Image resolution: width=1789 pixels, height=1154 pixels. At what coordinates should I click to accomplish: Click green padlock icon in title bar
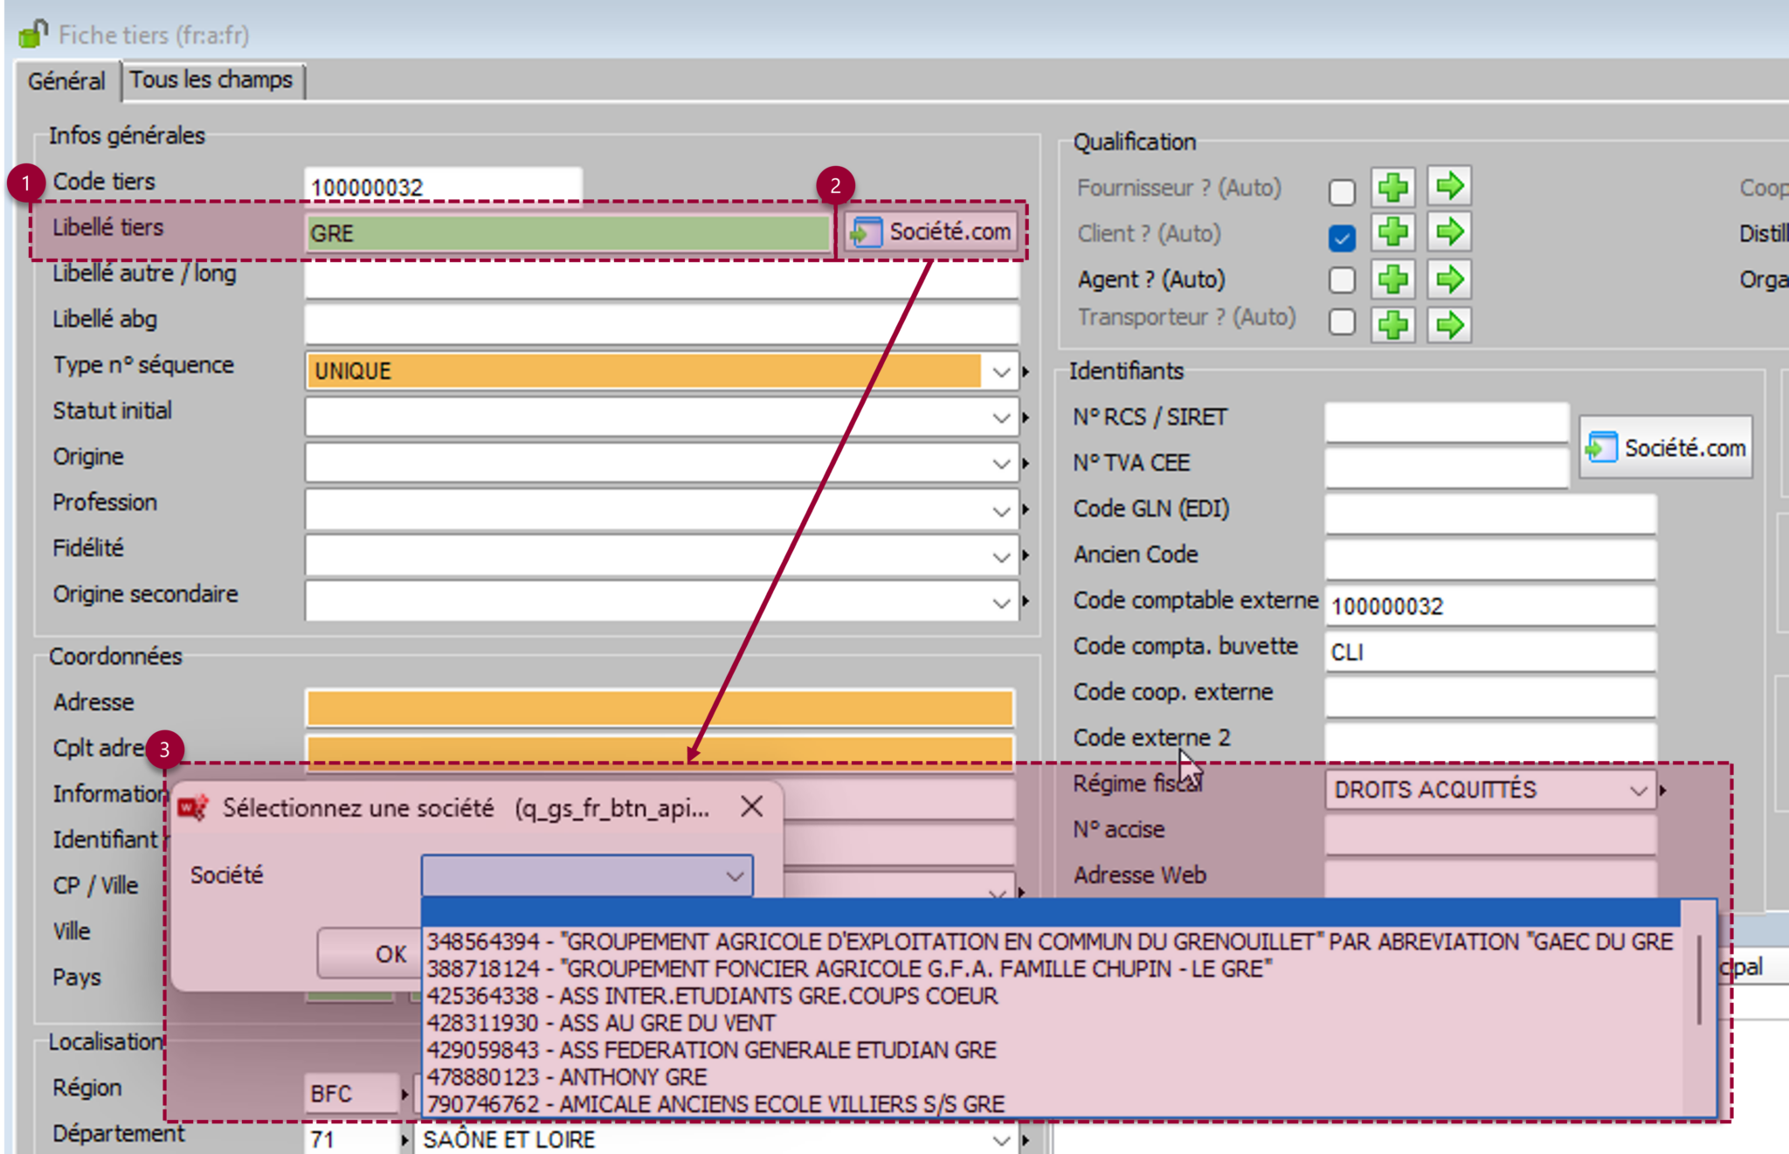pos(33,35)
